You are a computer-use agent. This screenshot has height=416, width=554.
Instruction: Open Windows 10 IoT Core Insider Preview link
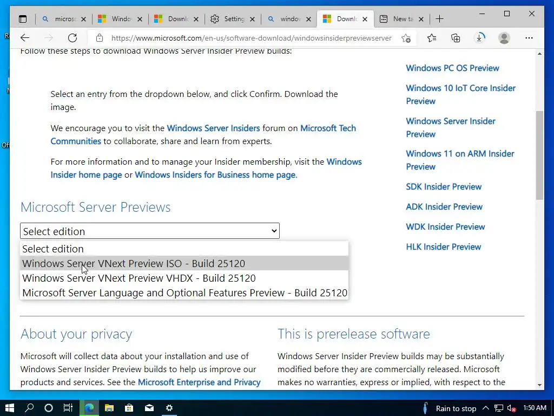click(461, 94)
